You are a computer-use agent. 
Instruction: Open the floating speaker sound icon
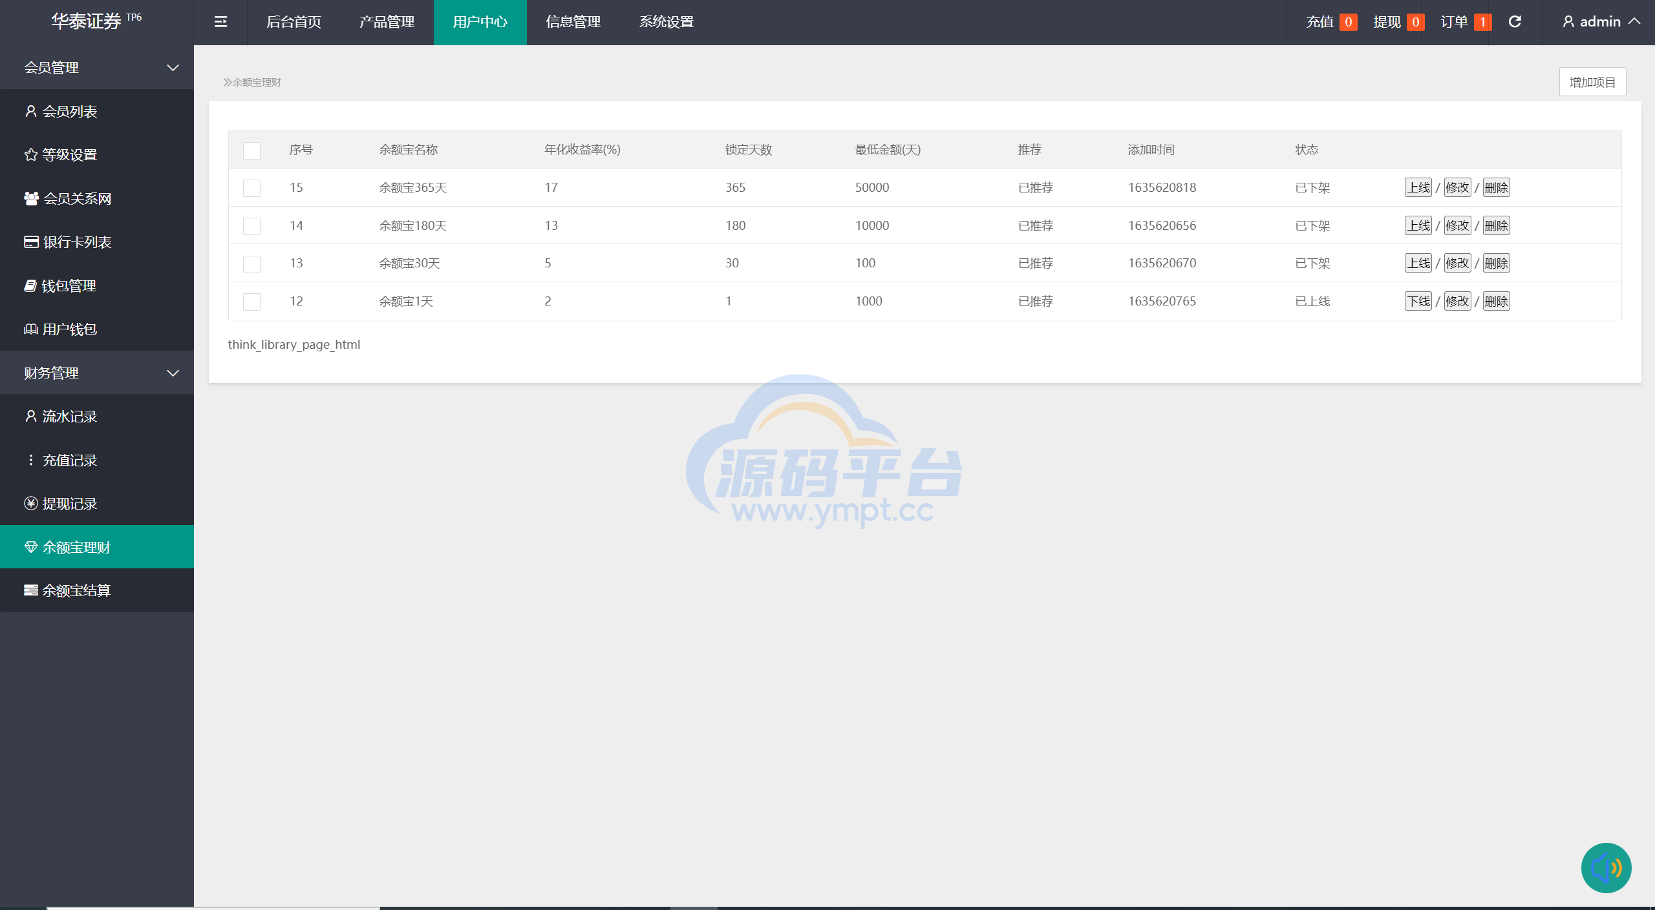pos(1606,867)
